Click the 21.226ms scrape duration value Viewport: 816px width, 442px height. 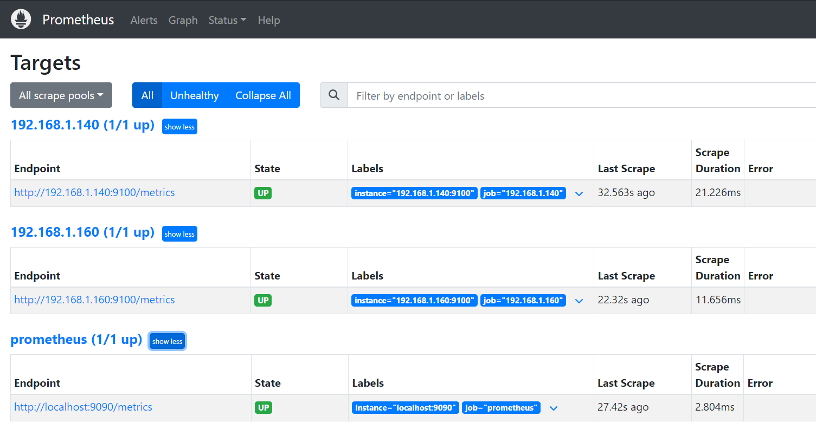coord(718,193)
